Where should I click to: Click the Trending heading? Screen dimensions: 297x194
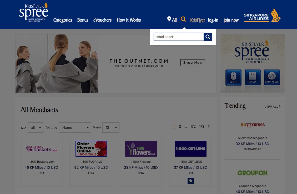pos(235,106)
